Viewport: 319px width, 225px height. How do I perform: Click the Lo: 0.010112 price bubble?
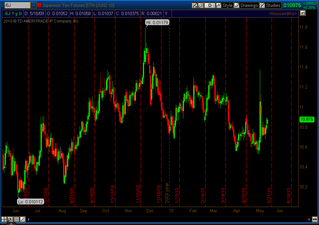pyautogui.click(x=30, y=202)
